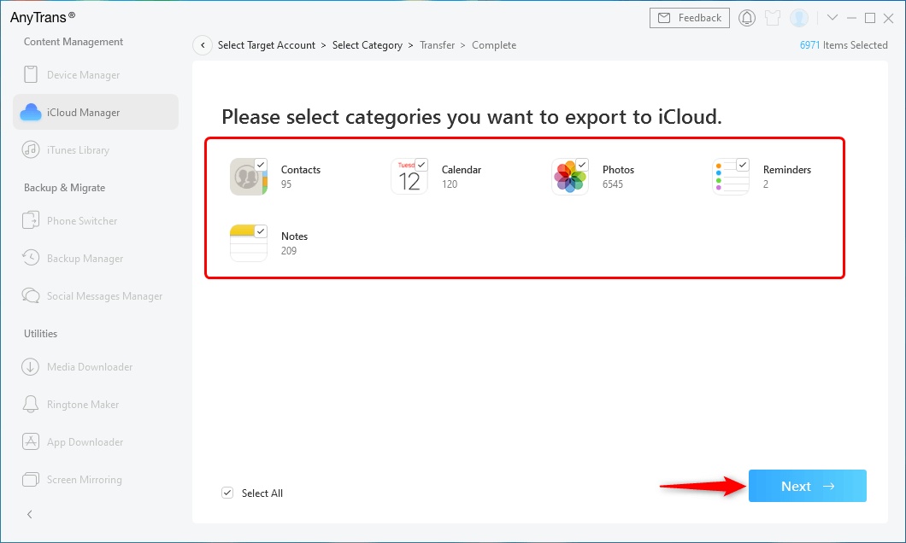Uncheck the Contacts category checkbox
906x543 pixels.
coord(261,165)
